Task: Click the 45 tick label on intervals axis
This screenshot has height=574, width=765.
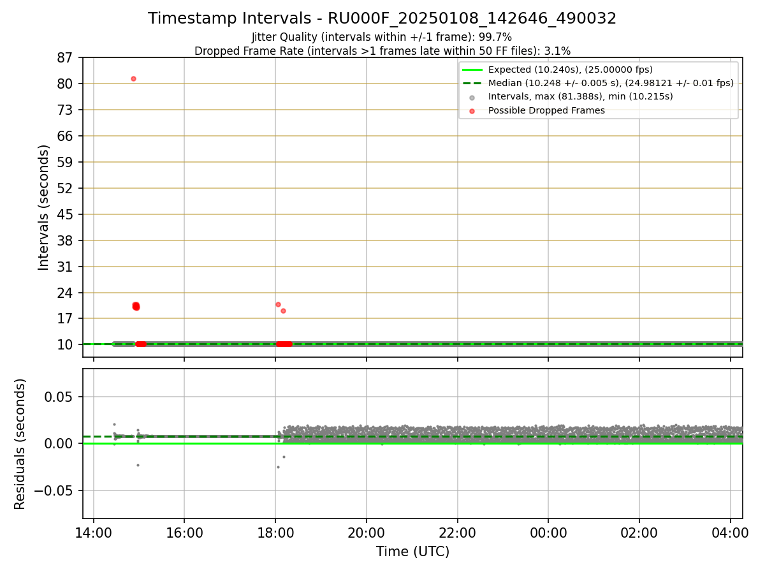Action: [66, 214]
